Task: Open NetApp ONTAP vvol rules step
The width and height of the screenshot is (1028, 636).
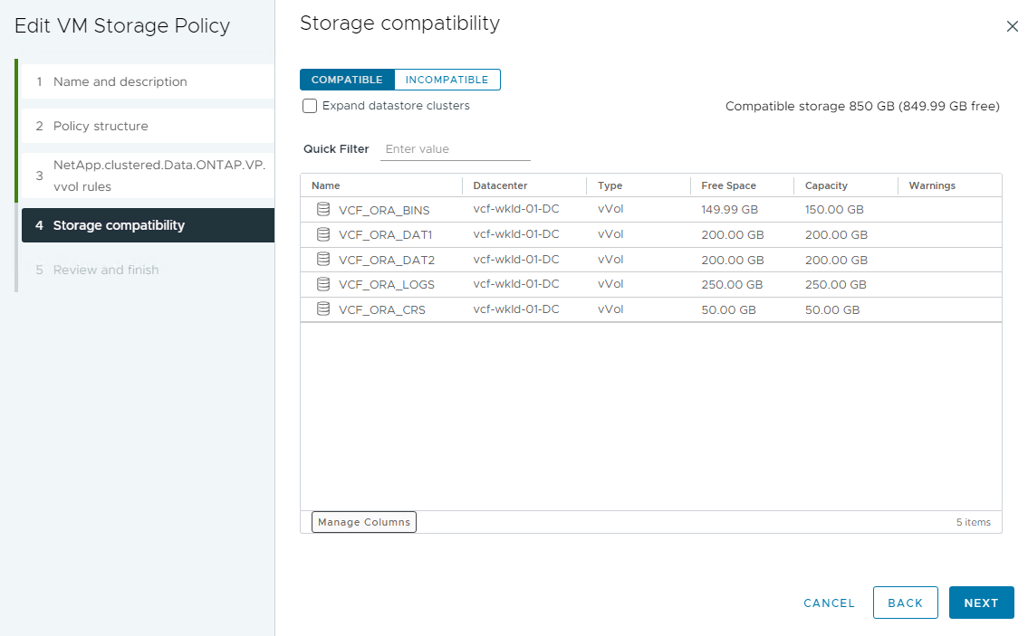Action: tap(159, 176)
